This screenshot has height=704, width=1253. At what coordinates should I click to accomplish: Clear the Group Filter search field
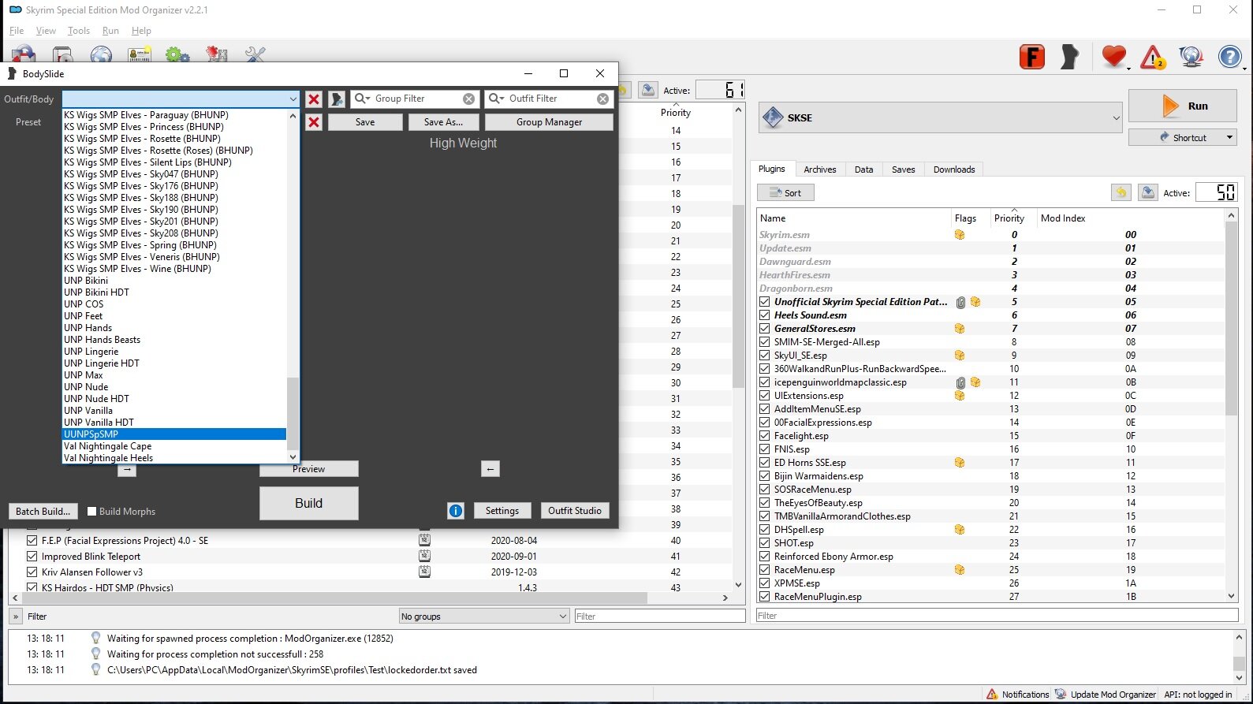(x=469, y=99)
